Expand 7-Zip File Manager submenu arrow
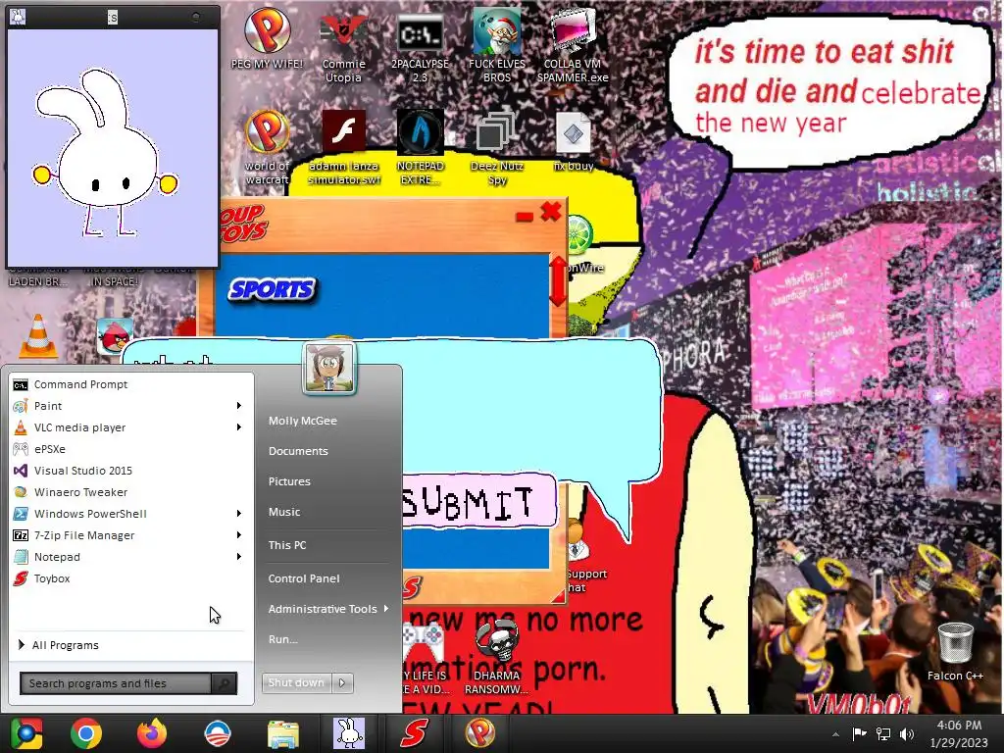This screenshot has height=753, width=1004. pyautogui.click(x=239, y=535)
